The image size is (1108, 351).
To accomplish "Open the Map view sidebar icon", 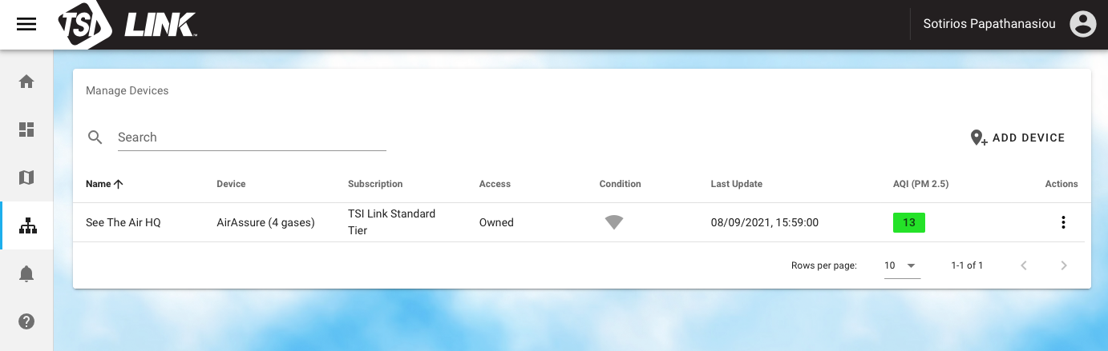I will point(26,177).
